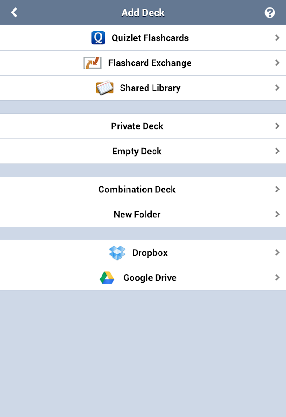286x417 pixels.
Task: Tap the back arrow in the header
Action: (x=14, y=12)
